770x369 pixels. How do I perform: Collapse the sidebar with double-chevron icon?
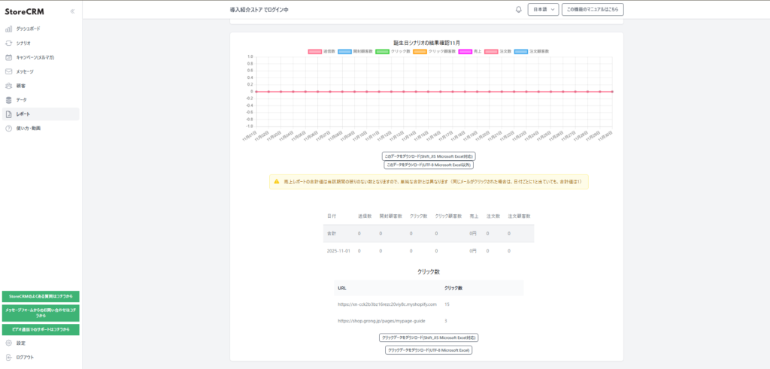[x=72, y=11]
